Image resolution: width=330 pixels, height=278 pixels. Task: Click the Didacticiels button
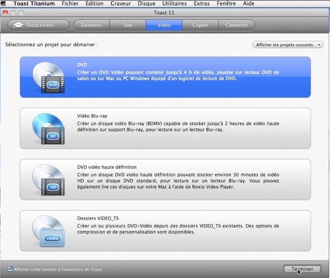pyautogui.click(x=38, y=25)
